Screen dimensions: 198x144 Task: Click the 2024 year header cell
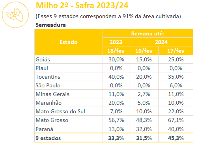coord(161,42)
